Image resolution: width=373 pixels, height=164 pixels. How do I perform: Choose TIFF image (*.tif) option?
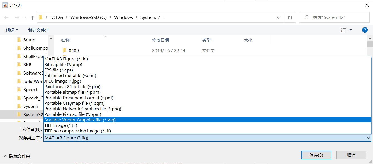tap(207, 125)
